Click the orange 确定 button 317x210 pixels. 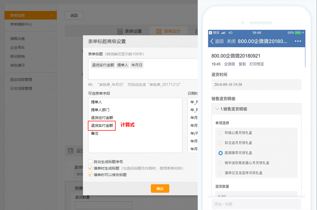(x=160, y=188)
